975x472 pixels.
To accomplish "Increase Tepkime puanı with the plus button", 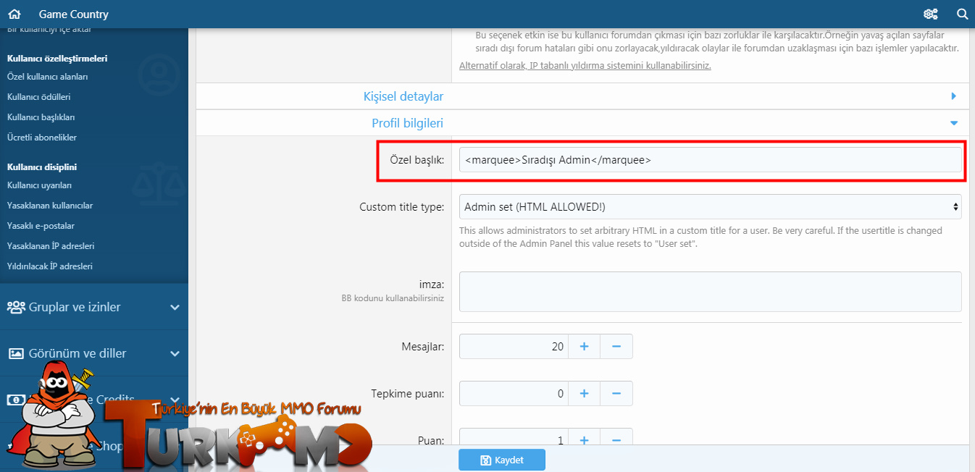I will point(584,394).
